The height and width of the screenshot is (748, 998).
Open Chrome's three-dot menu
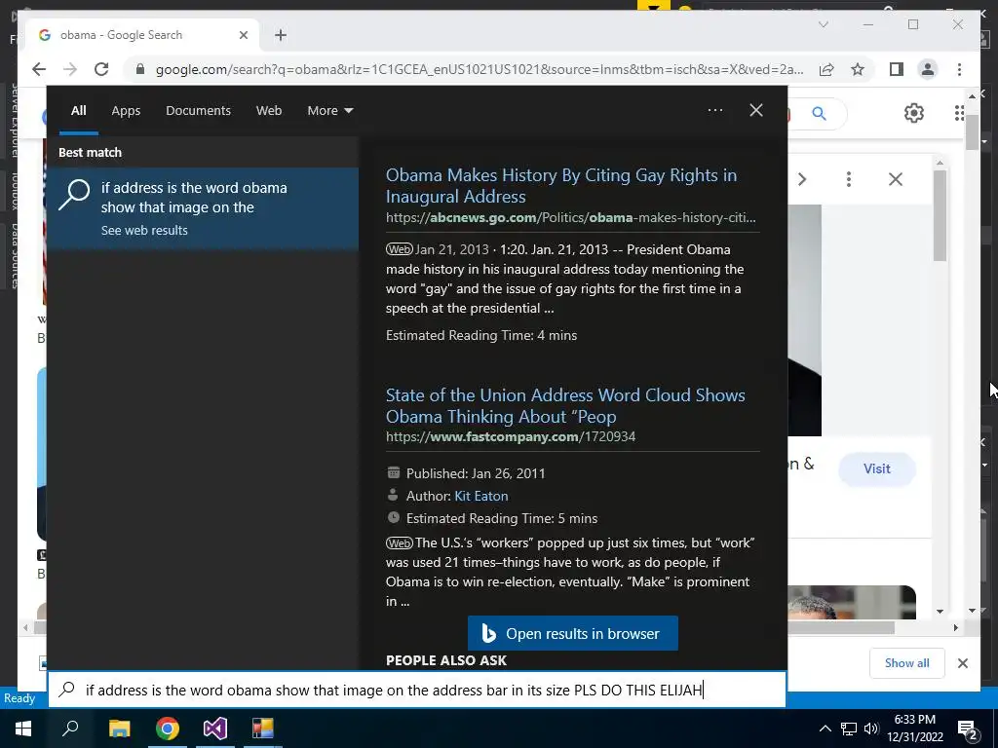click(959, 69)
